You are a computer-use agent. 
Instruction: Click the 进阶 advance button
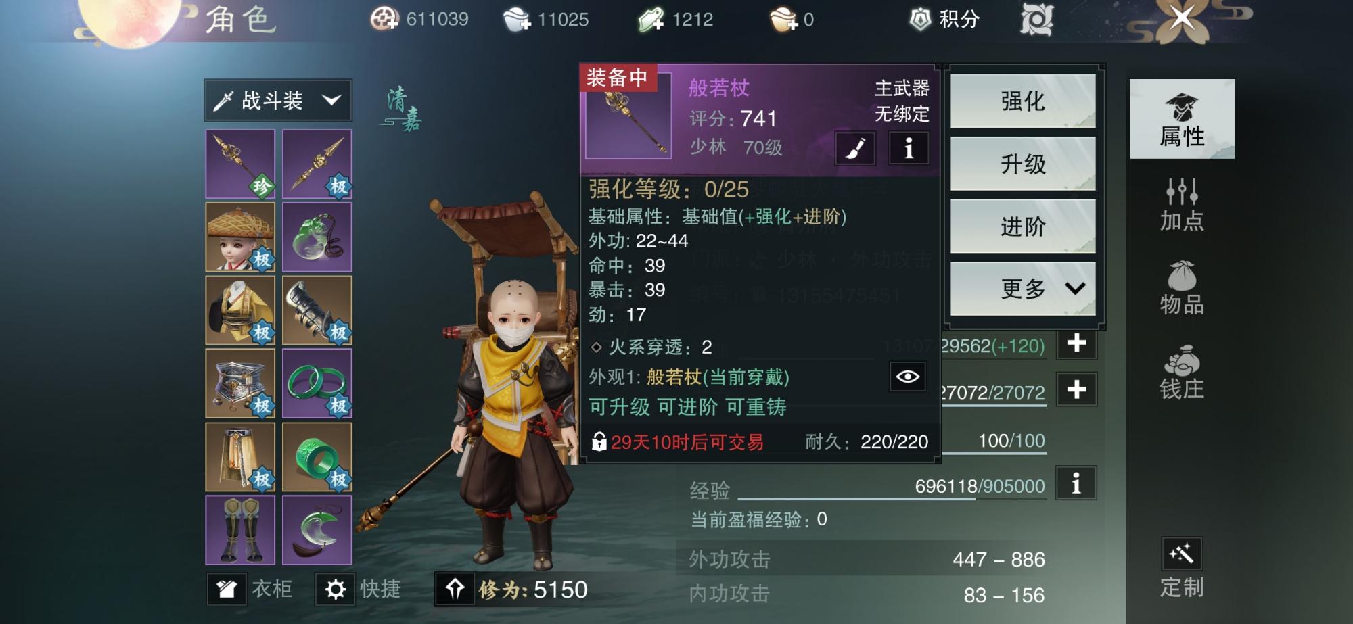[x=1023, y=226]
